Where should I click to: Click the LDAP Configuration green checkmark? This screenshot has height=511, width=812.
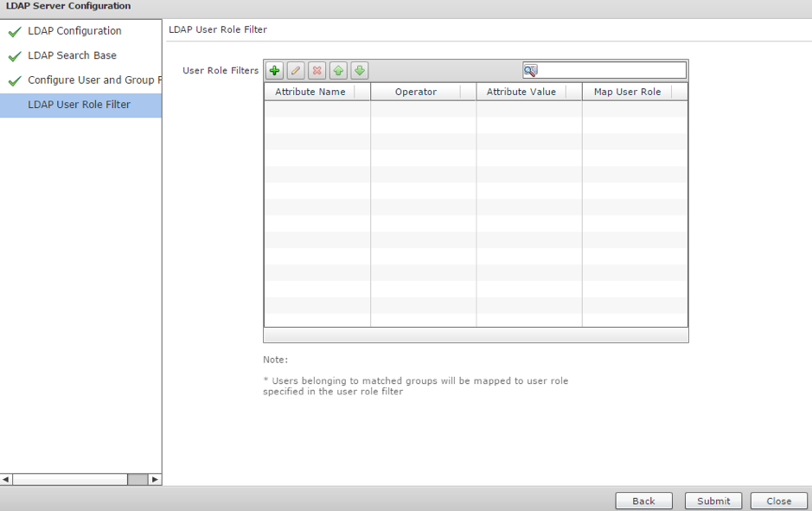coord(14,32)
